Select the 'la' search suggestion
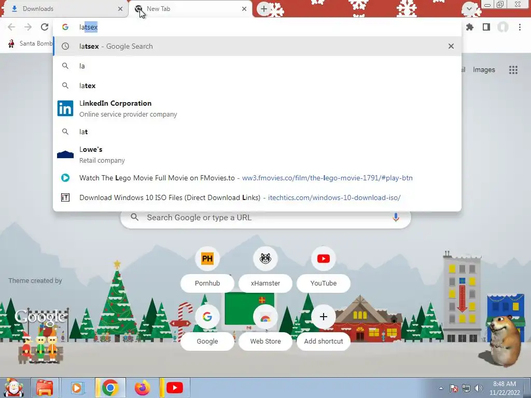This screenshot has height=398, width=531. [x=257, y=66]
